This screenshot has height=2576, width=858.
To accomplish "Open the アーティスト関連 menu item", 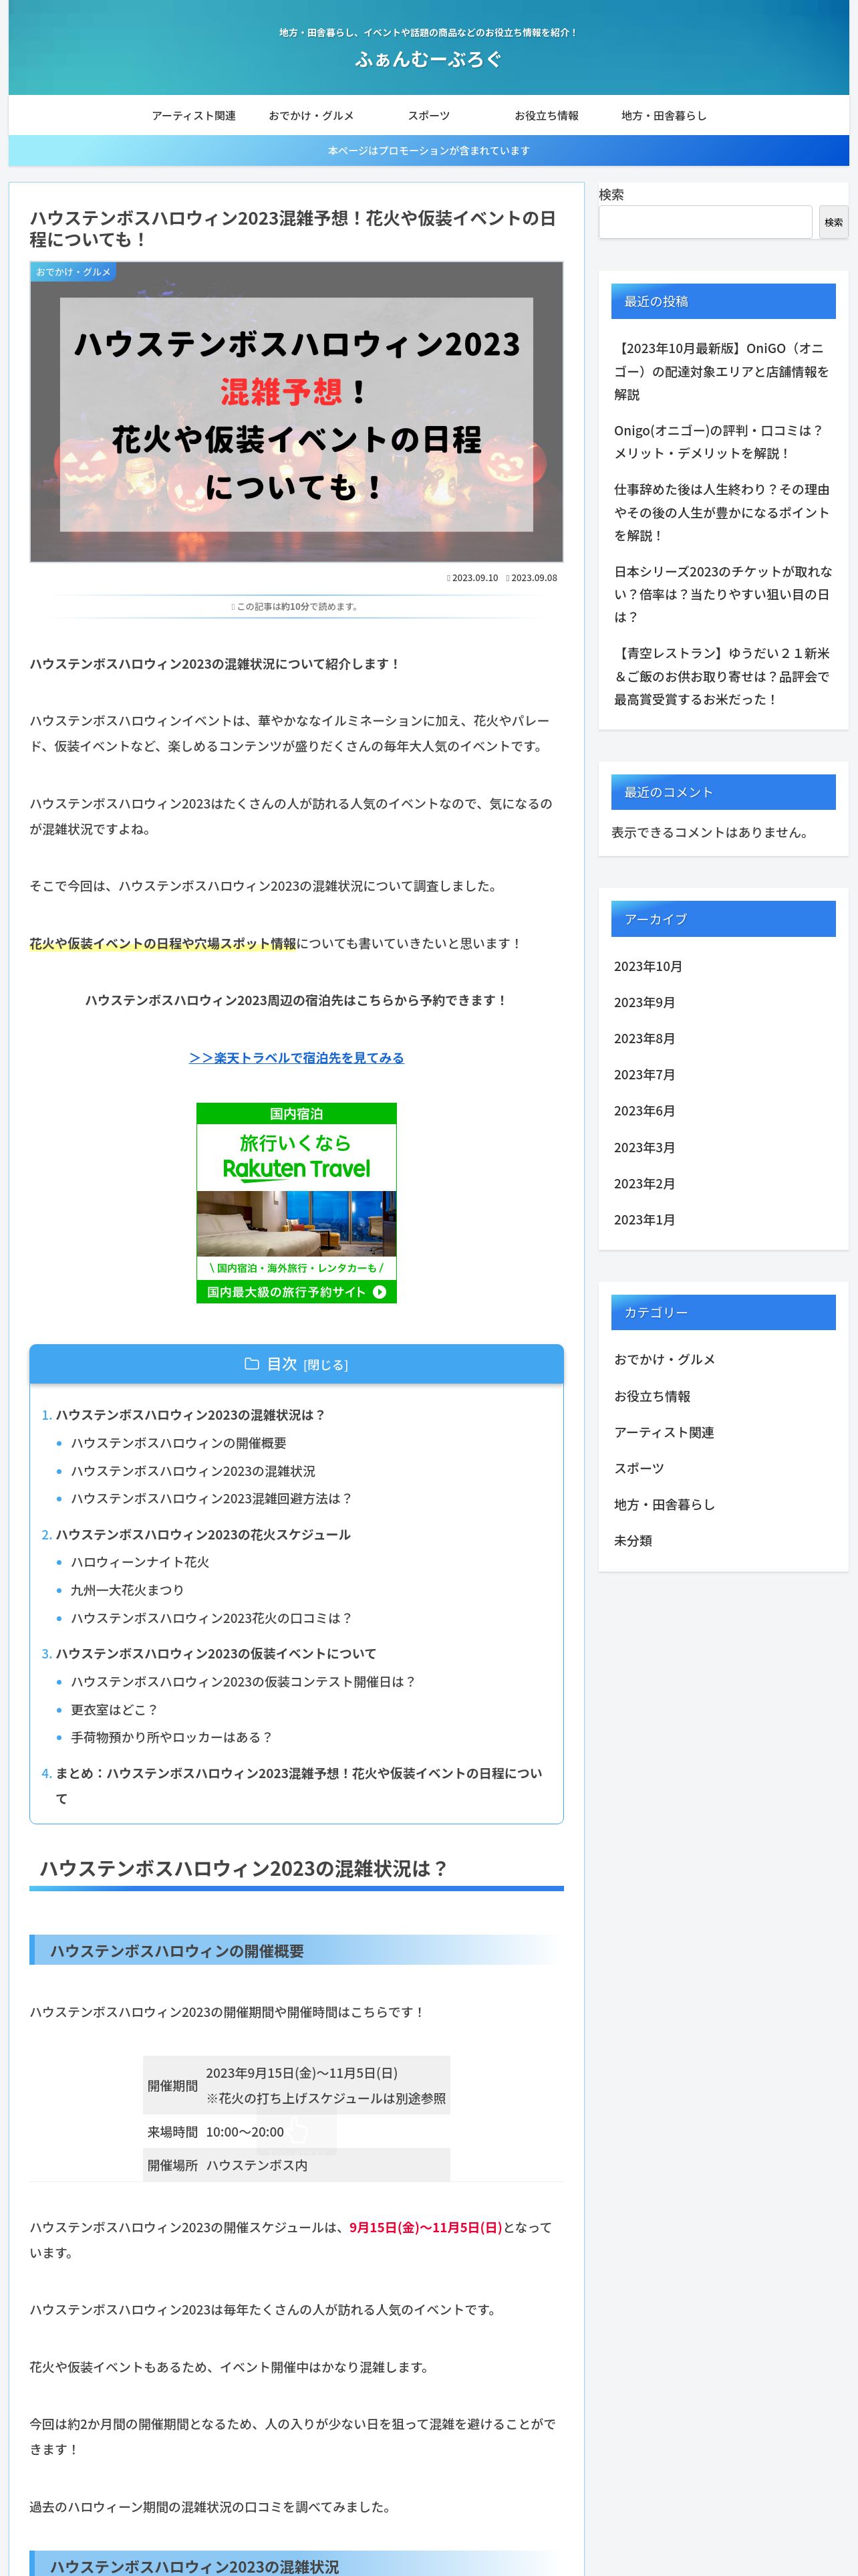I will (x=194, y=116).
